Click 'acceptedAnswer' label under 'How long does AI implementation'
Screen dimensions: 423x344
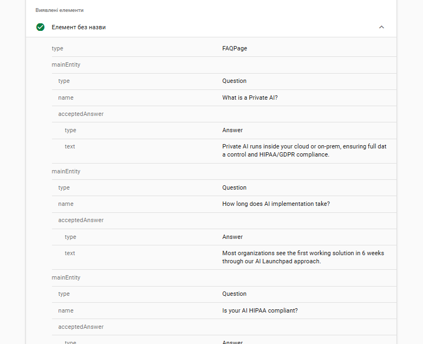pyautogui.click(x=81, y=220)
